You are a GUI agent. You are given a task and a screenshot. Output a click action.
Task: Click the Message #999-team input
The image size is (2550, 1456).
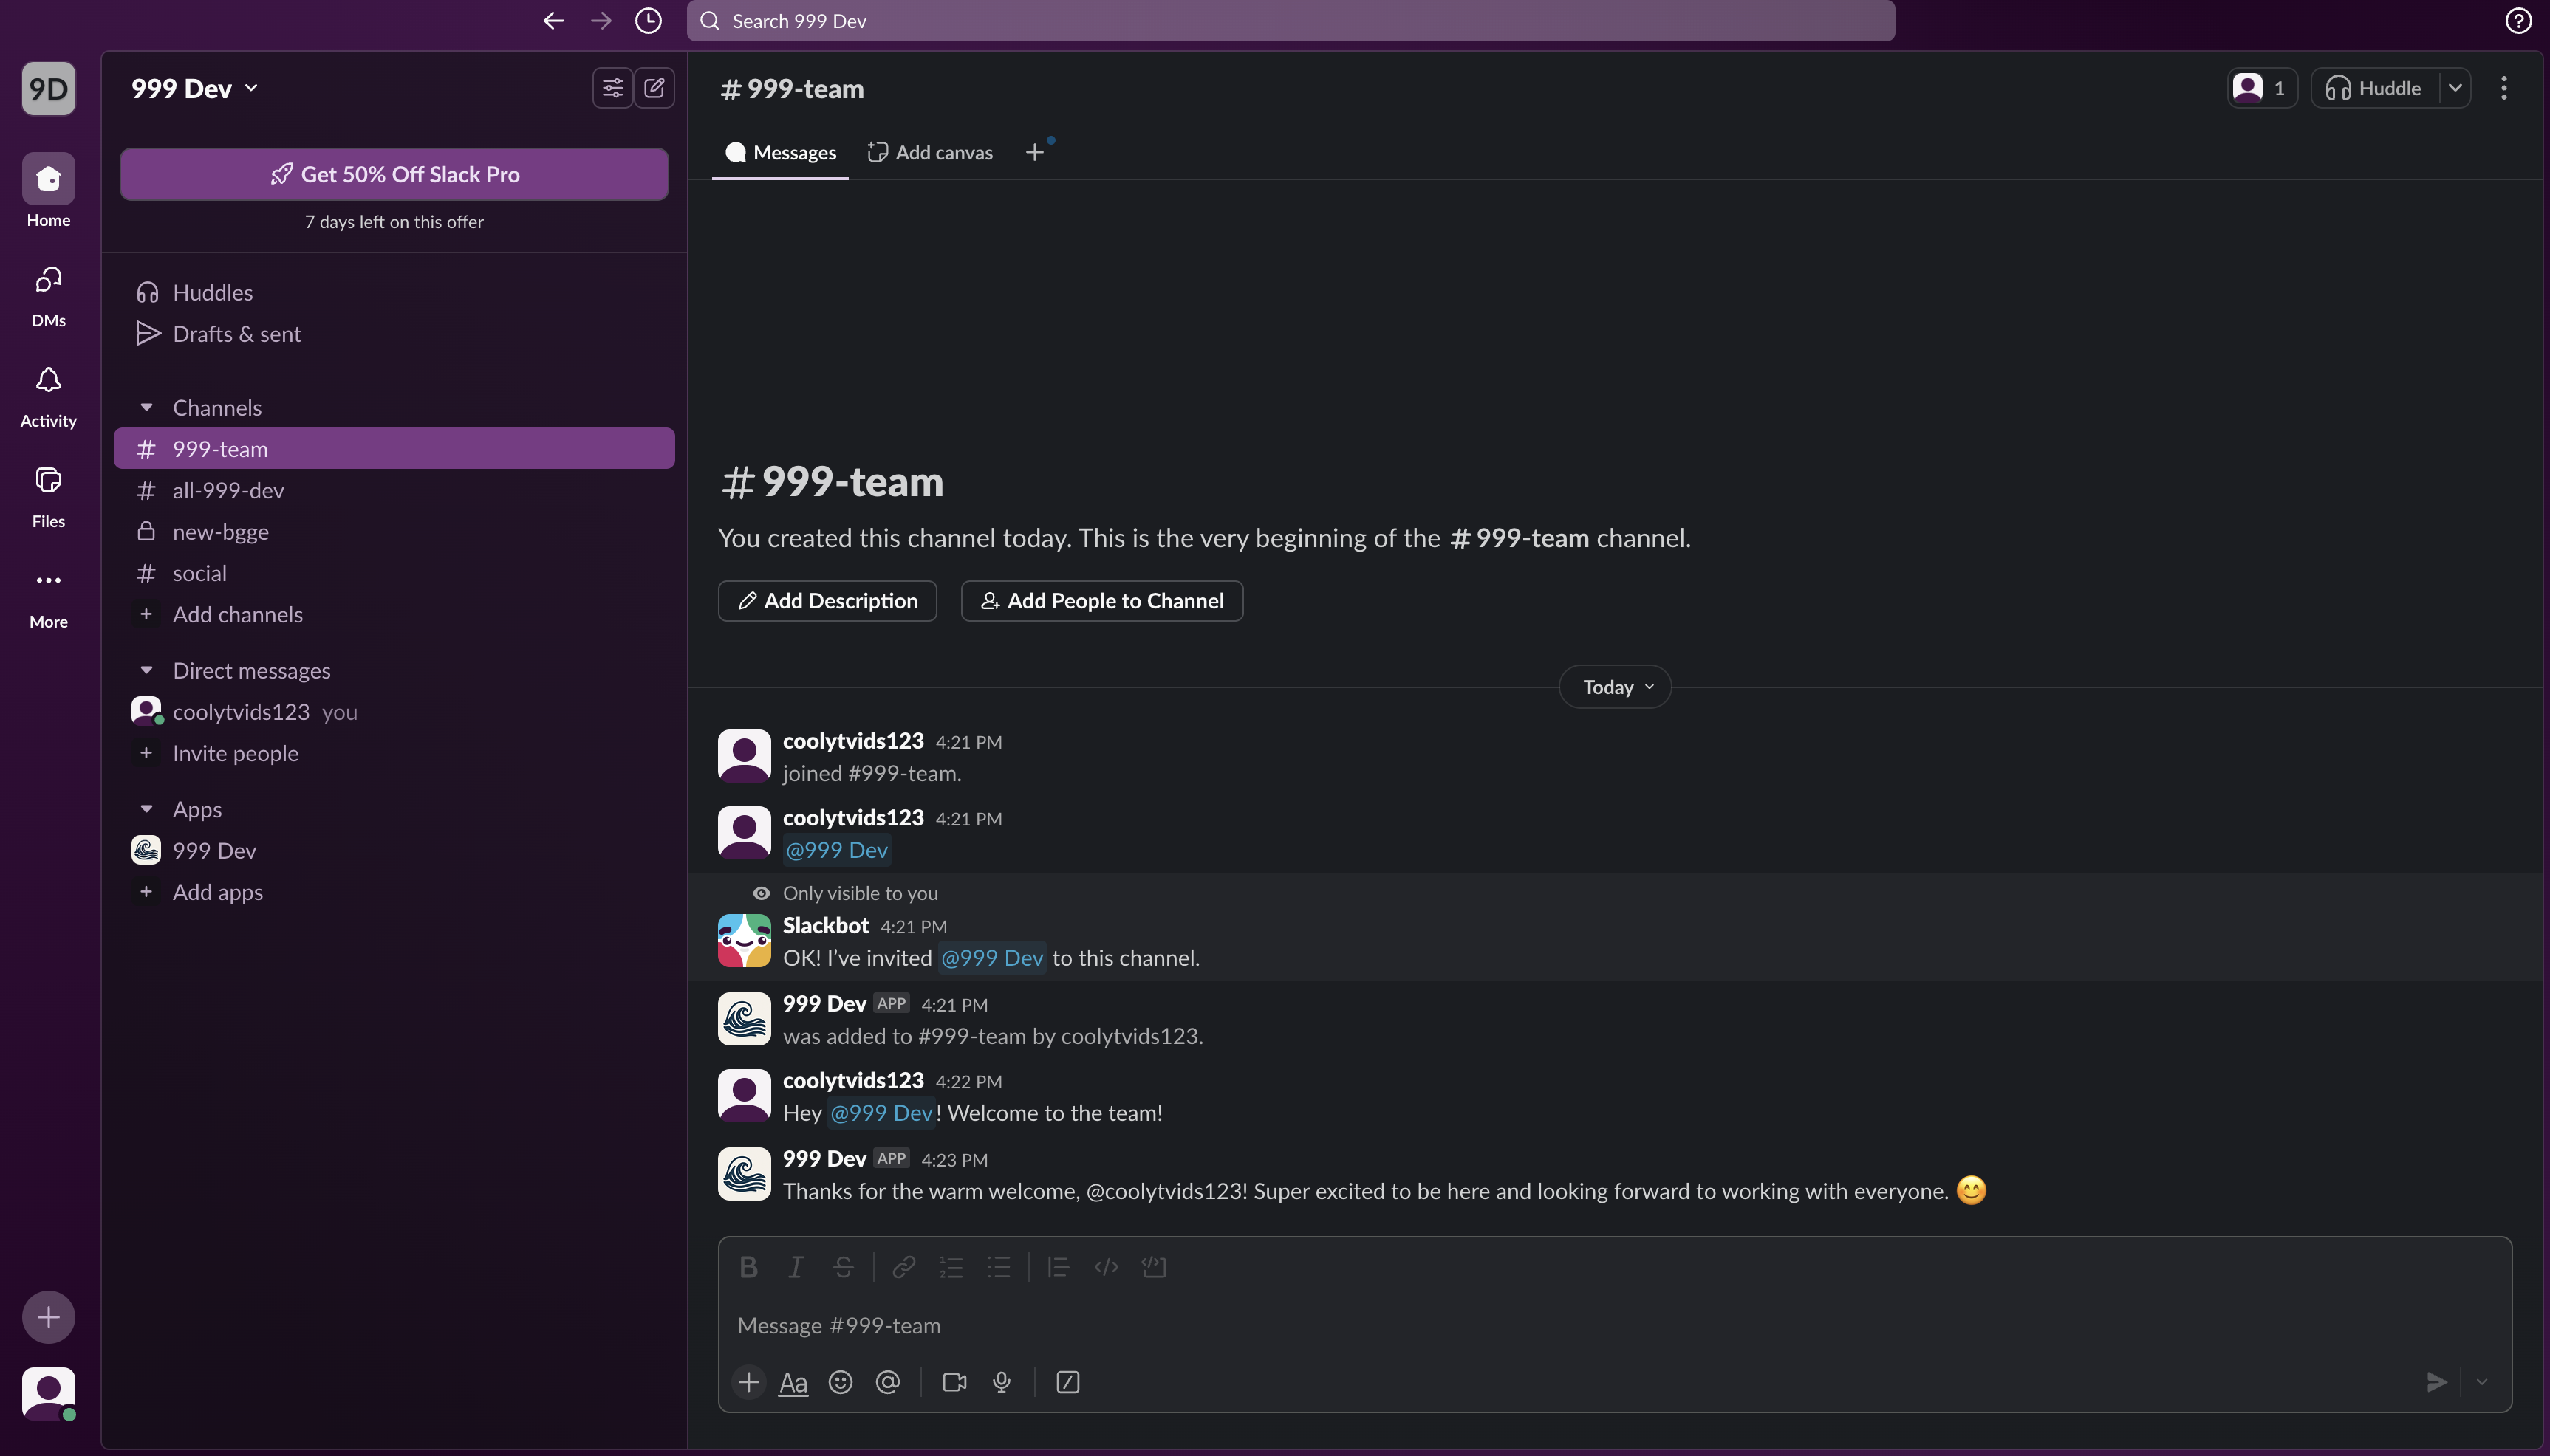pyautogui.click(x=1615, y=1325)
